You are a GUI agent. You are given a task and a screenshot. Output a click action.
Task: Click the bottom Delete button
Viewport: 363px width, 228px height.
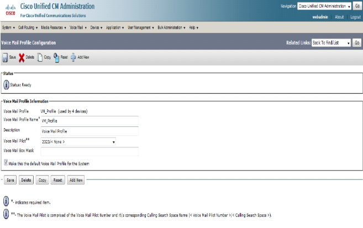pos(26,180)
